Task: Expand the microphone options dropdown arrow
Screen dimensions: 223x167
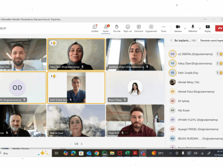Action: [200, 28]
